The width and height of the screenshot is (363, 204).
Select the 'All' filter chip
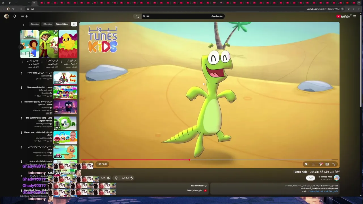(x=74, y=24)
